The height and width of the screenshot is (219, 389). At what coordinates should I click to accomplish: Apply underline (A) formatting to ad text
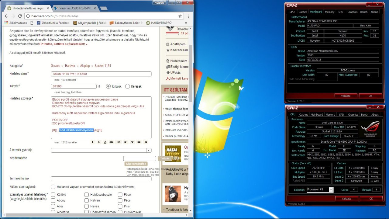105,142
